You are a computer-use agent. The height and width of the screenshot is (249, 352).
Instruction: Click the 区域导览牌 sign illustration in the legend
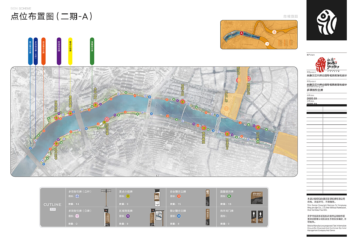(156, 217)
